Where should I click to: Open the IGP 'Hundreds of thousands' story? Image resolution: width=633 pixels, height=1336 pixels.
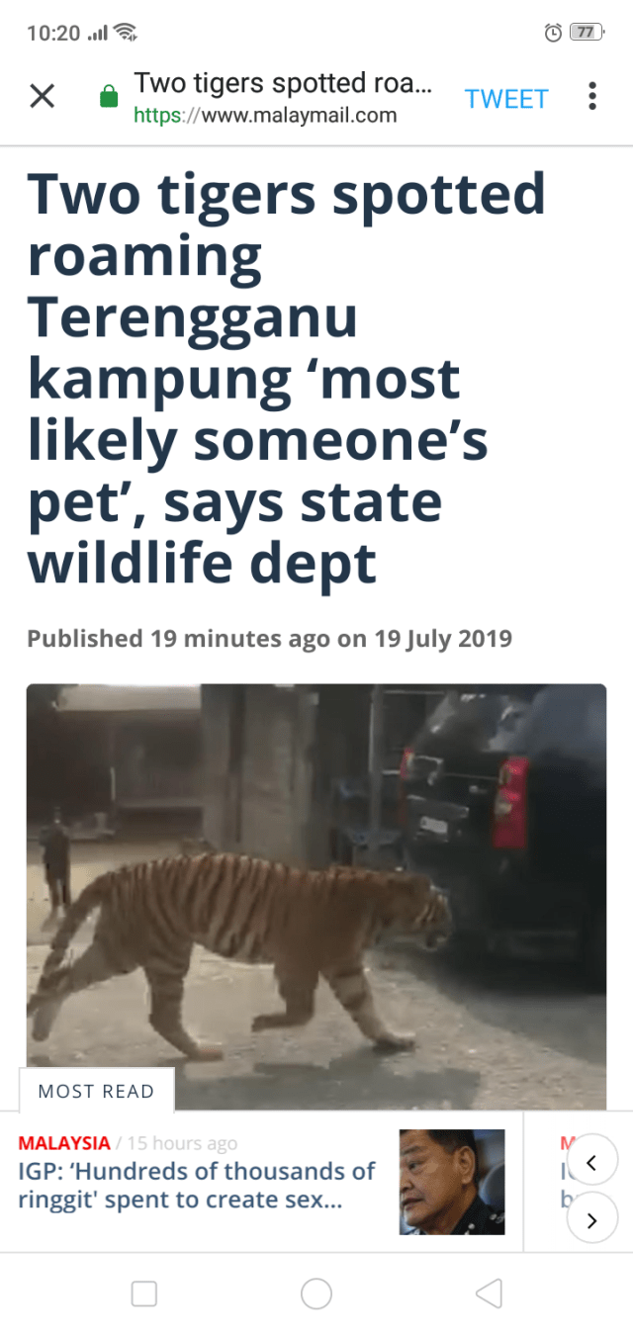(x=197, y=1186)
